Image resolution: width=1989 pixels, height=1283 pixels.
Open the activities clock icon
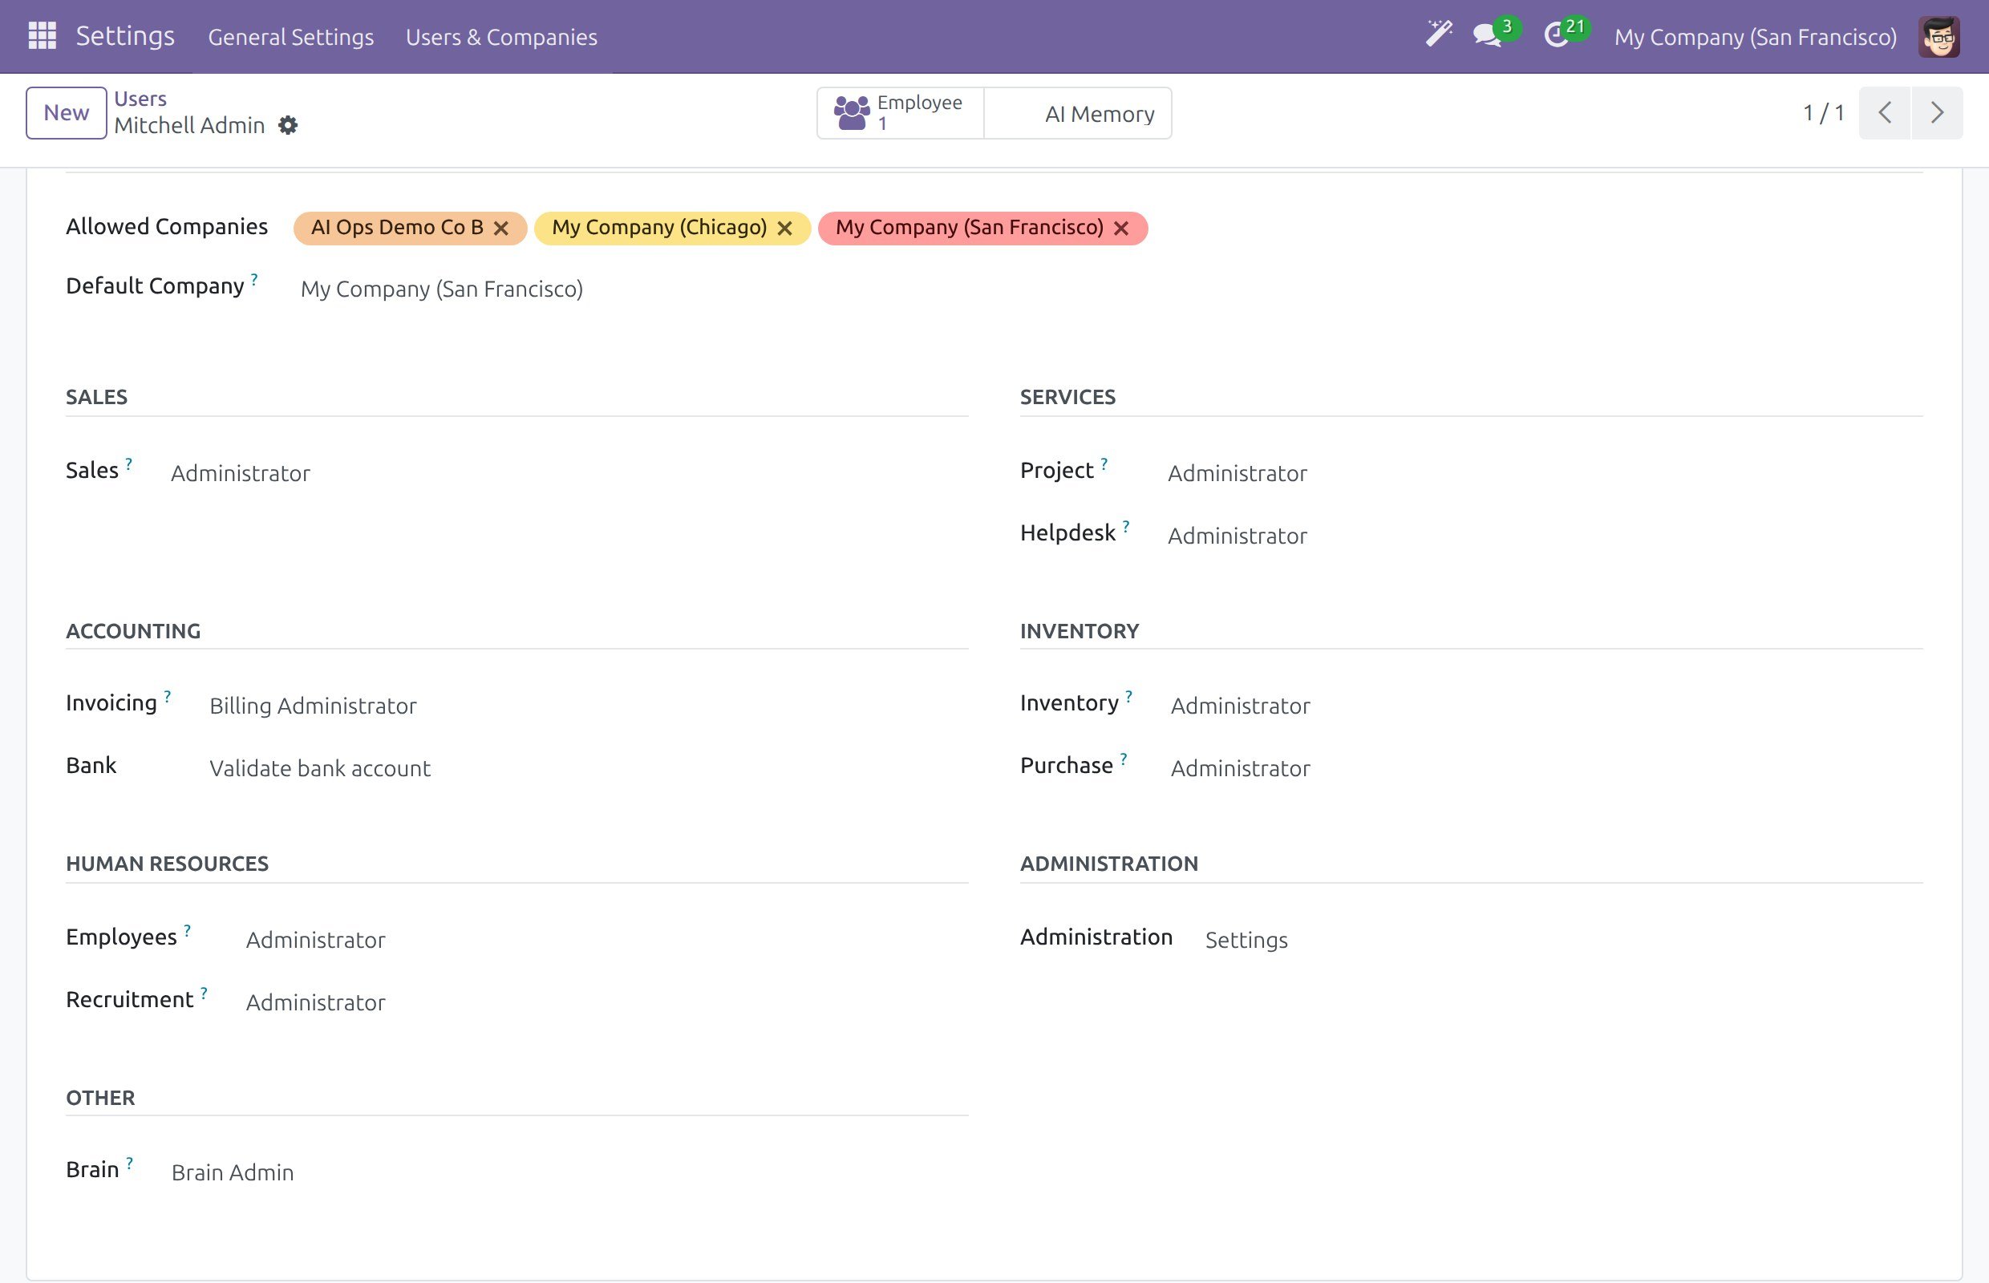1555,35
